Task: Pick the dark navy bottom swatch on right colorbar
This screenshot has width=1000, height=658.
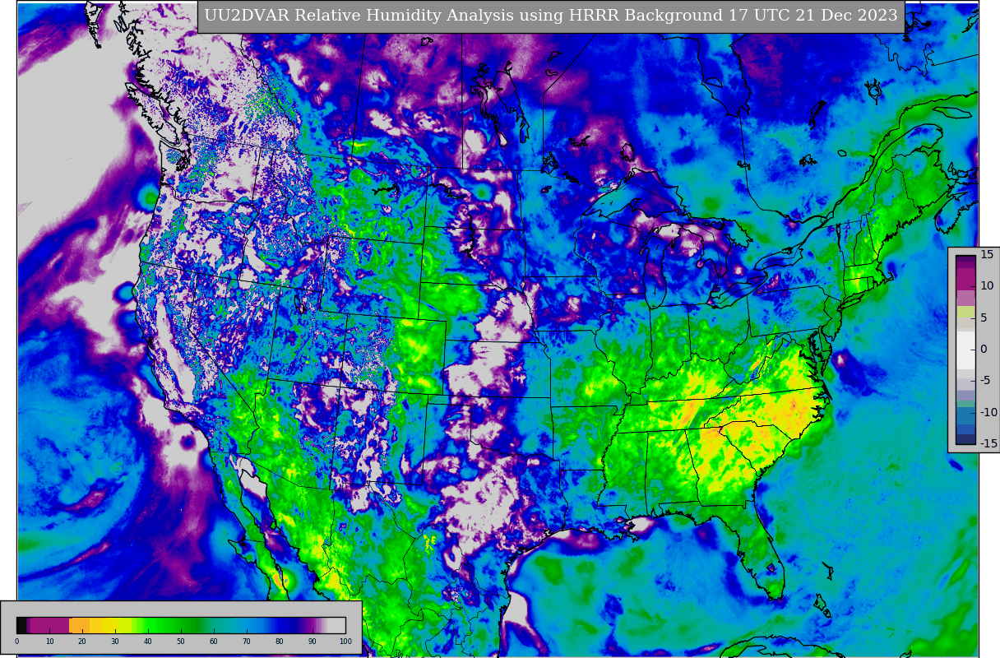Action: (x=965, y=438)
